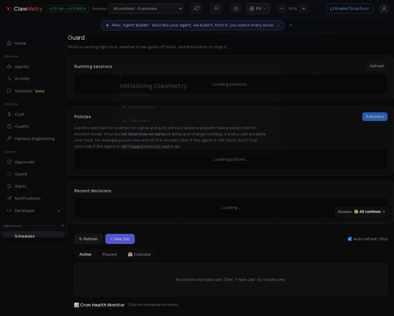Click the refresh icon in the top bar

[x=197, y=8]
